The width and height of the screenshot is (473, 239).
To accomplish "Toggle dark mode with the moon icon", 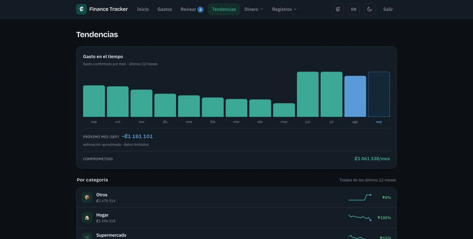I will coord(370,9).
